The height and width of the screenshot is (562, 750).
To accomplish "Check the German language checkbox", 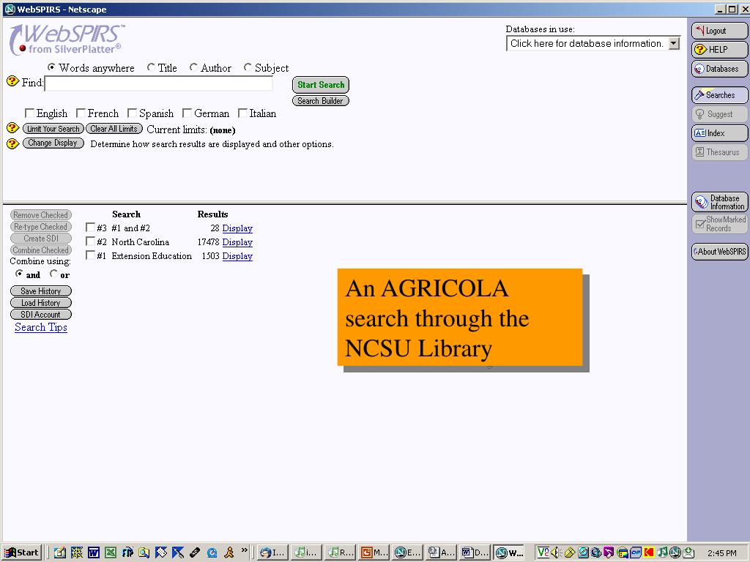I will [x=187, y=113].
